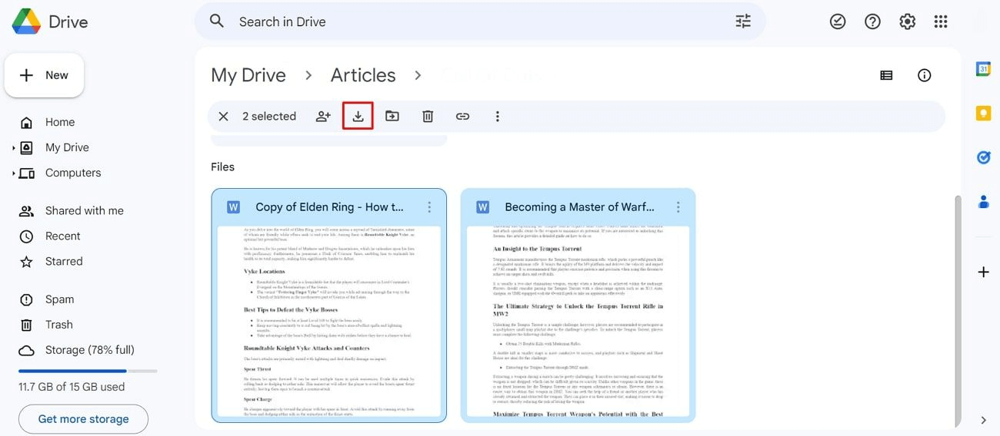The image size is (1000, 436).
Task: Expand the My Drive tree in sidebar
Action: coord(14,148)
